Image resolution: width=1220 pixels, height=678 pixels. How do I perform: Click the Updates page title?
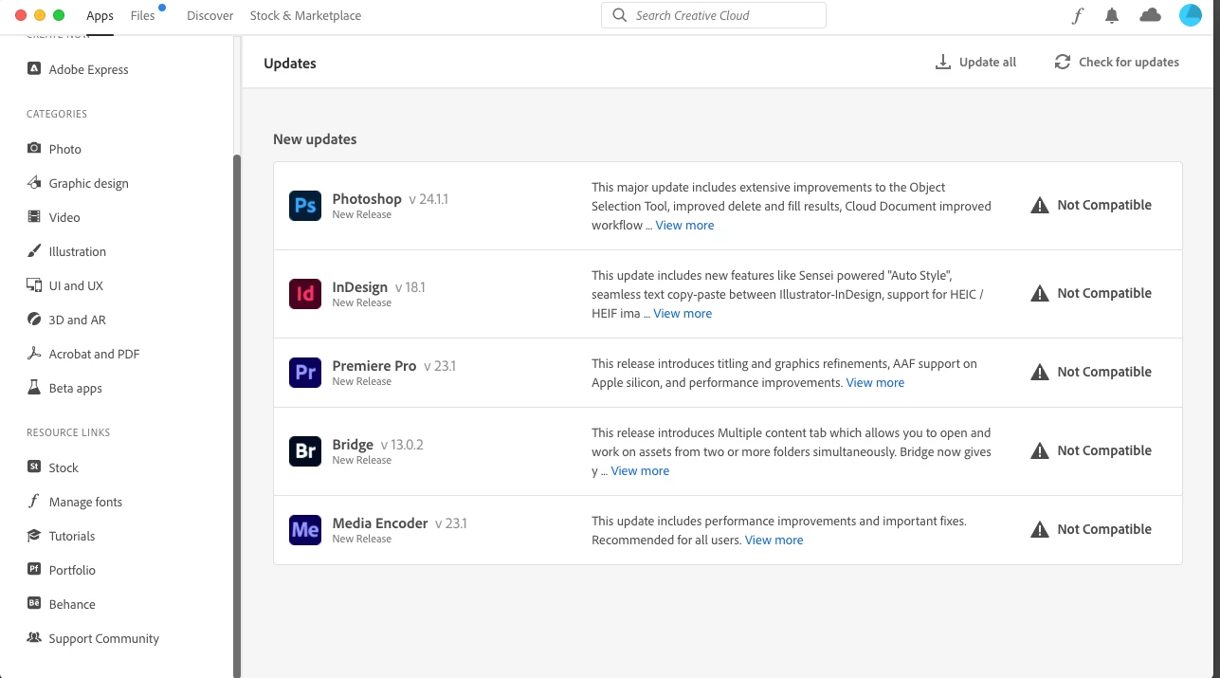[290, 64]
